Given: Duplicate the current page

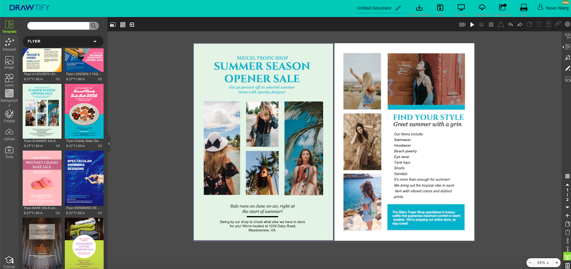Looking at the screenshot, I should coord(567,224).
